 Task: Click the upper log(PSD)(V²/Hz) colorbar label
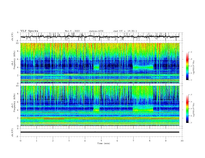194,67
